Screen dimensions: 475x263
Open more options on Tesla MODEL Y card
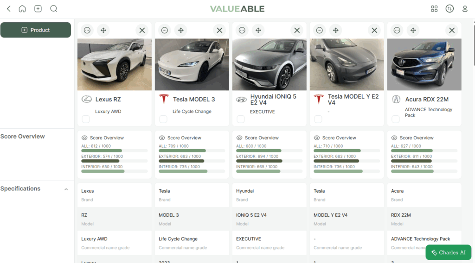319,30
